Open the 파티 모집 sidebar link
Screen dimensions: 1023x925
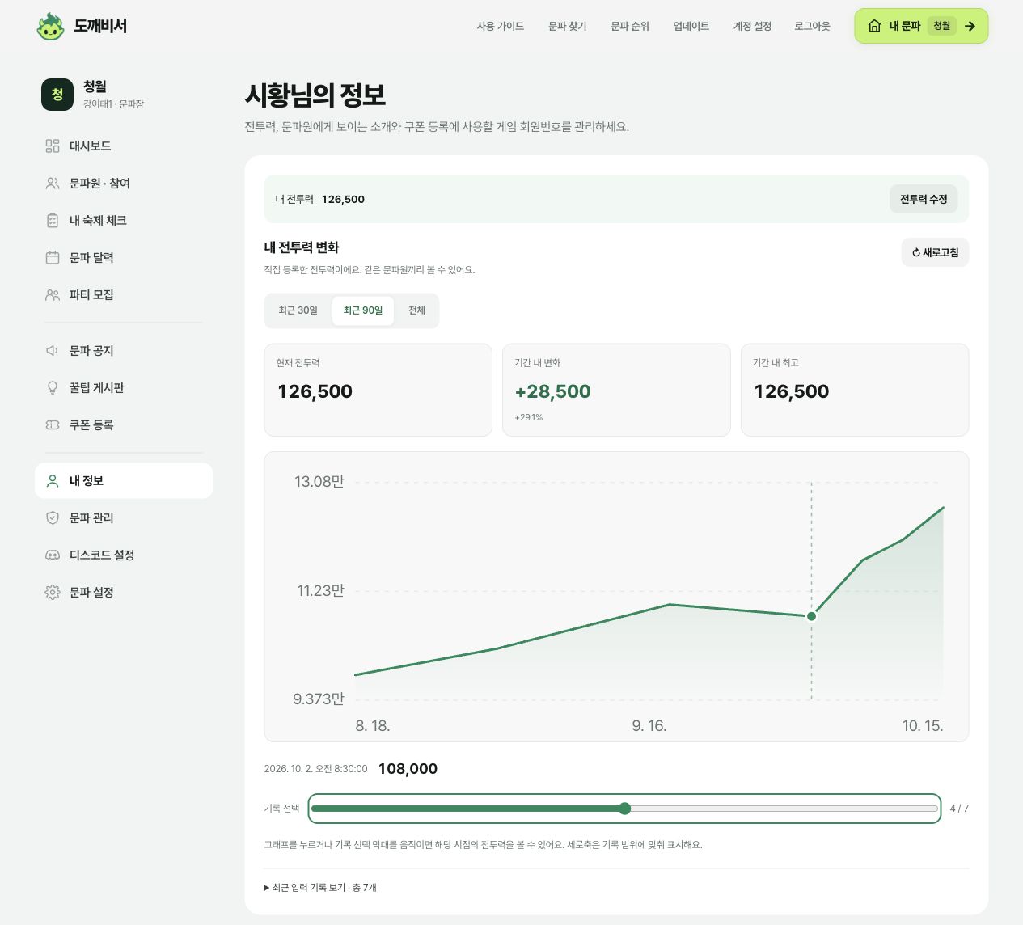pos(124,294)
